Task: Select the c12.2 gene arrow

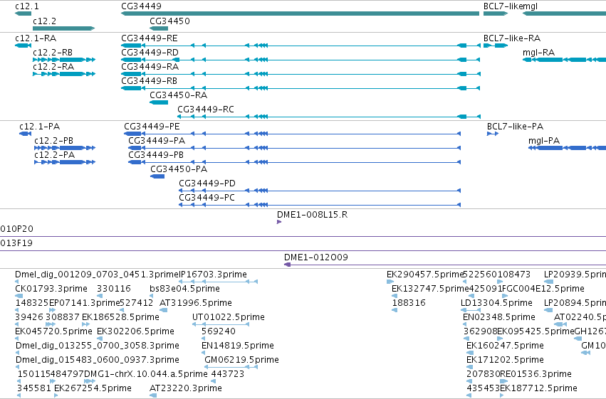Action: point(64,28)
